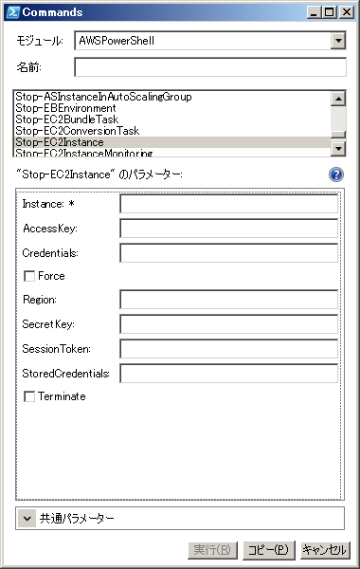
Task: Focus the SecretKey input field
Action: [x=228, y=324]
